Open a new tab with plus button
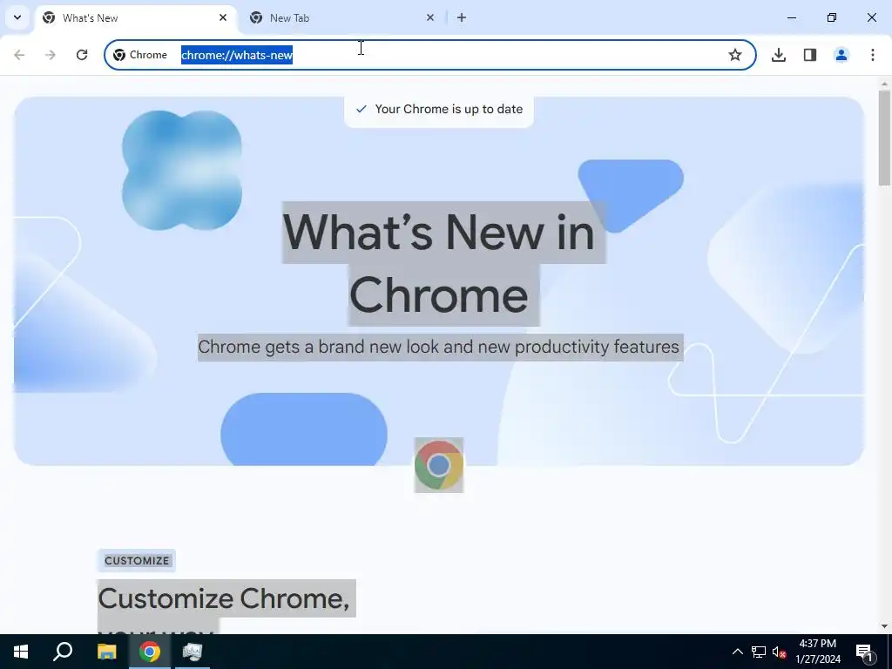 point(462,17)
